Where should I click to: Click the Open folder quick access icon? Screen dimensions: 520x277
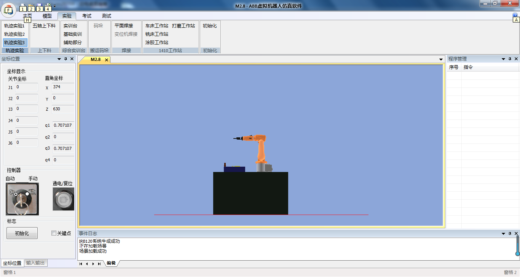pyautogui.click(x=31, y=6)
